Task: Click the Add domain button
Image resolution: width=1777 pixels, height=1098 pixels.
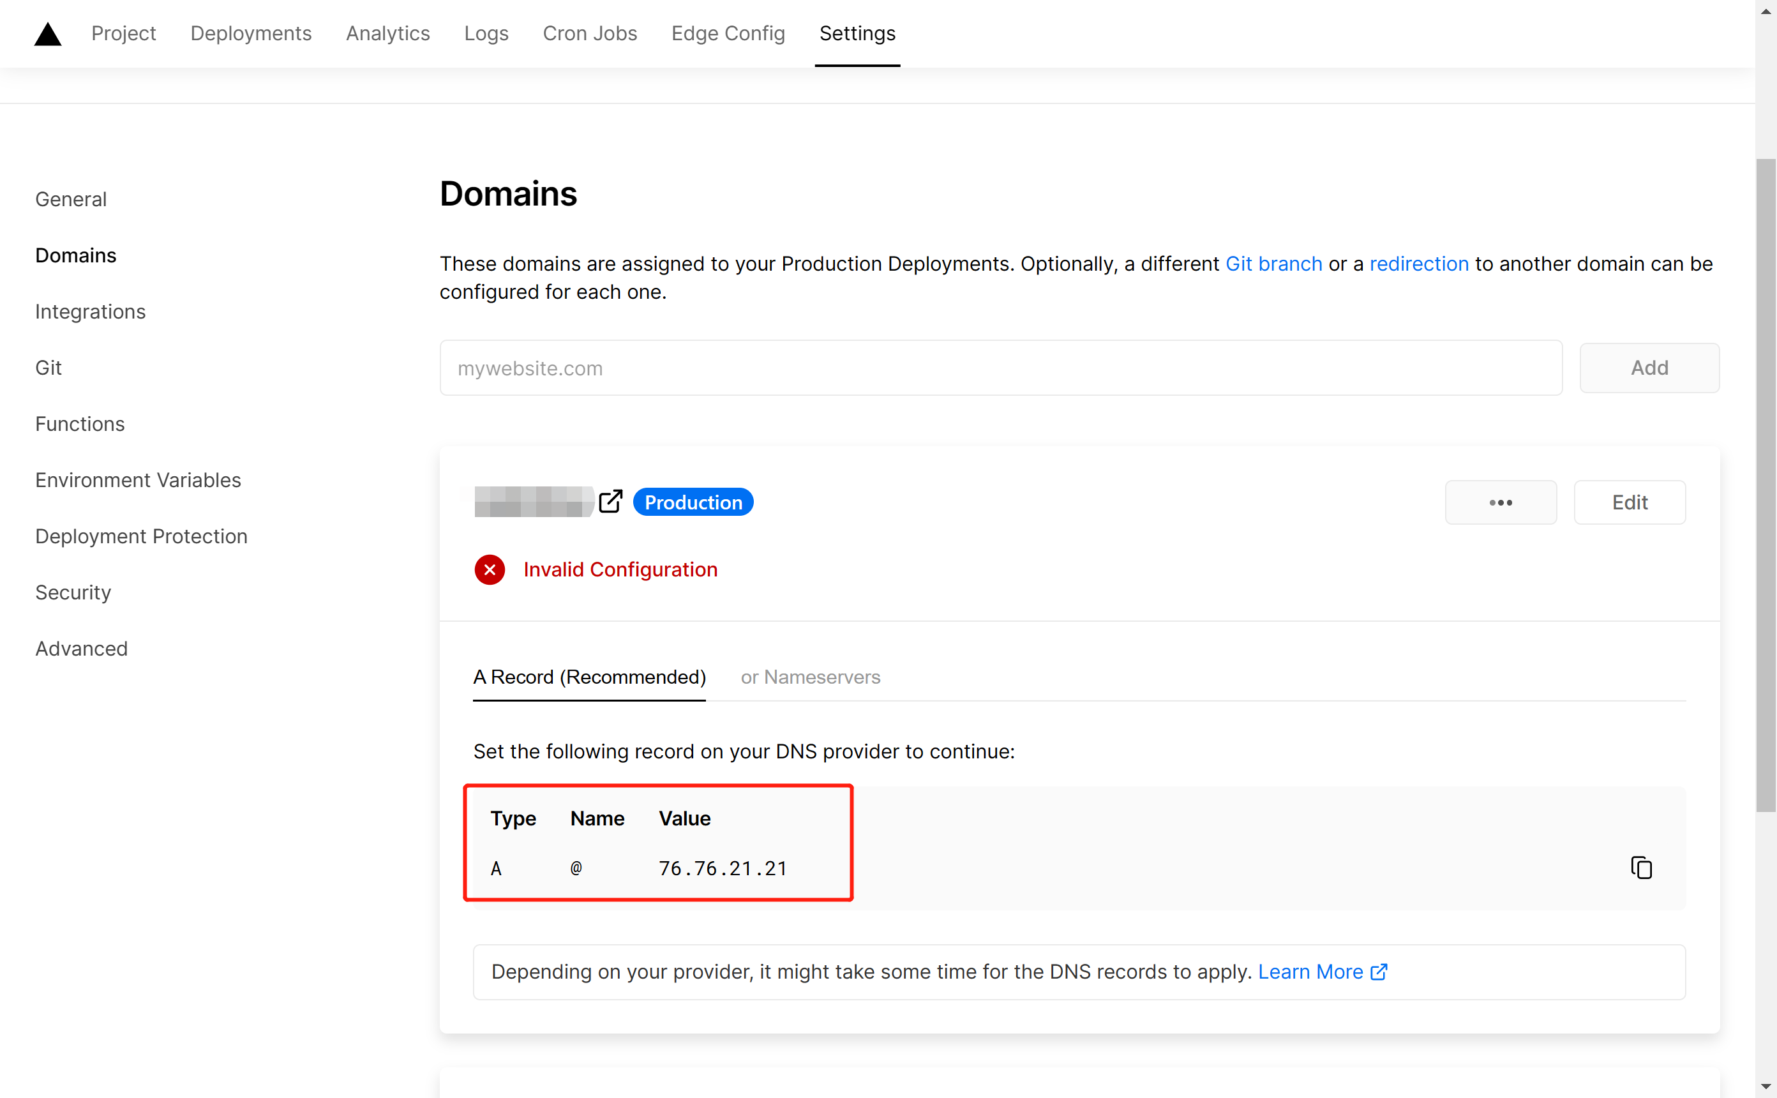Action: point(1649,368)
